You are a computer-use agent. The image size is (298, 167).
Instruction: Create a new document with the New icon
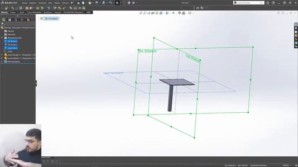(x=83, y=3)
